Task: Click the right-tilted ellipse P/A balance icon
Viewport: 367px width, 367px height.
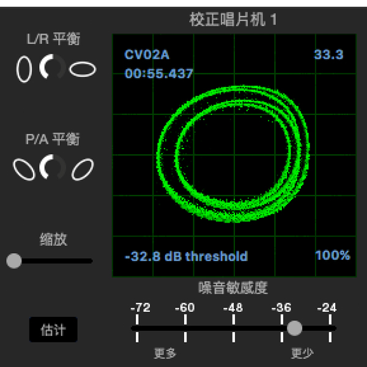Action: tap(82, 169)
